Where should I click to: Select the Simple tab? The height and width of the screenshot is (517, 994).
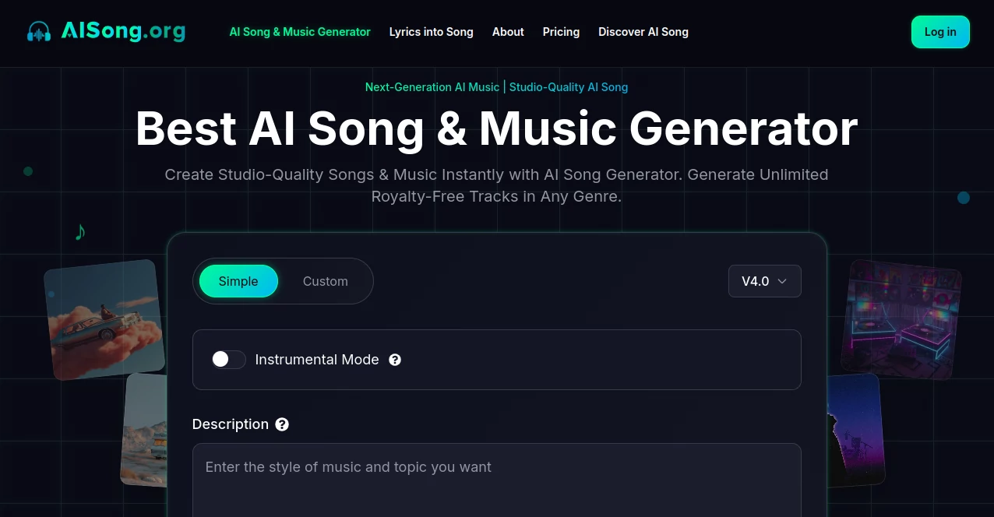(238, 281)
